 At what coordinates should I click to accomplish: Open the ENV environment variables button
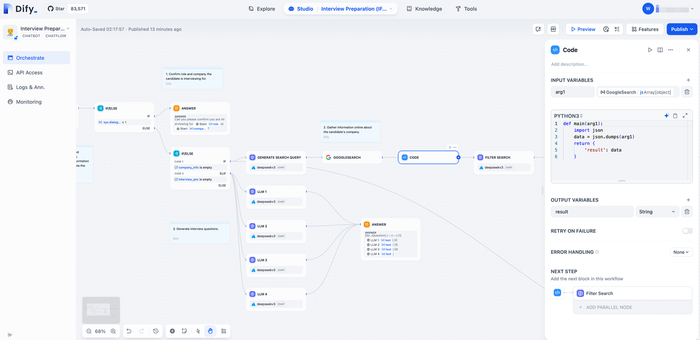553,30
